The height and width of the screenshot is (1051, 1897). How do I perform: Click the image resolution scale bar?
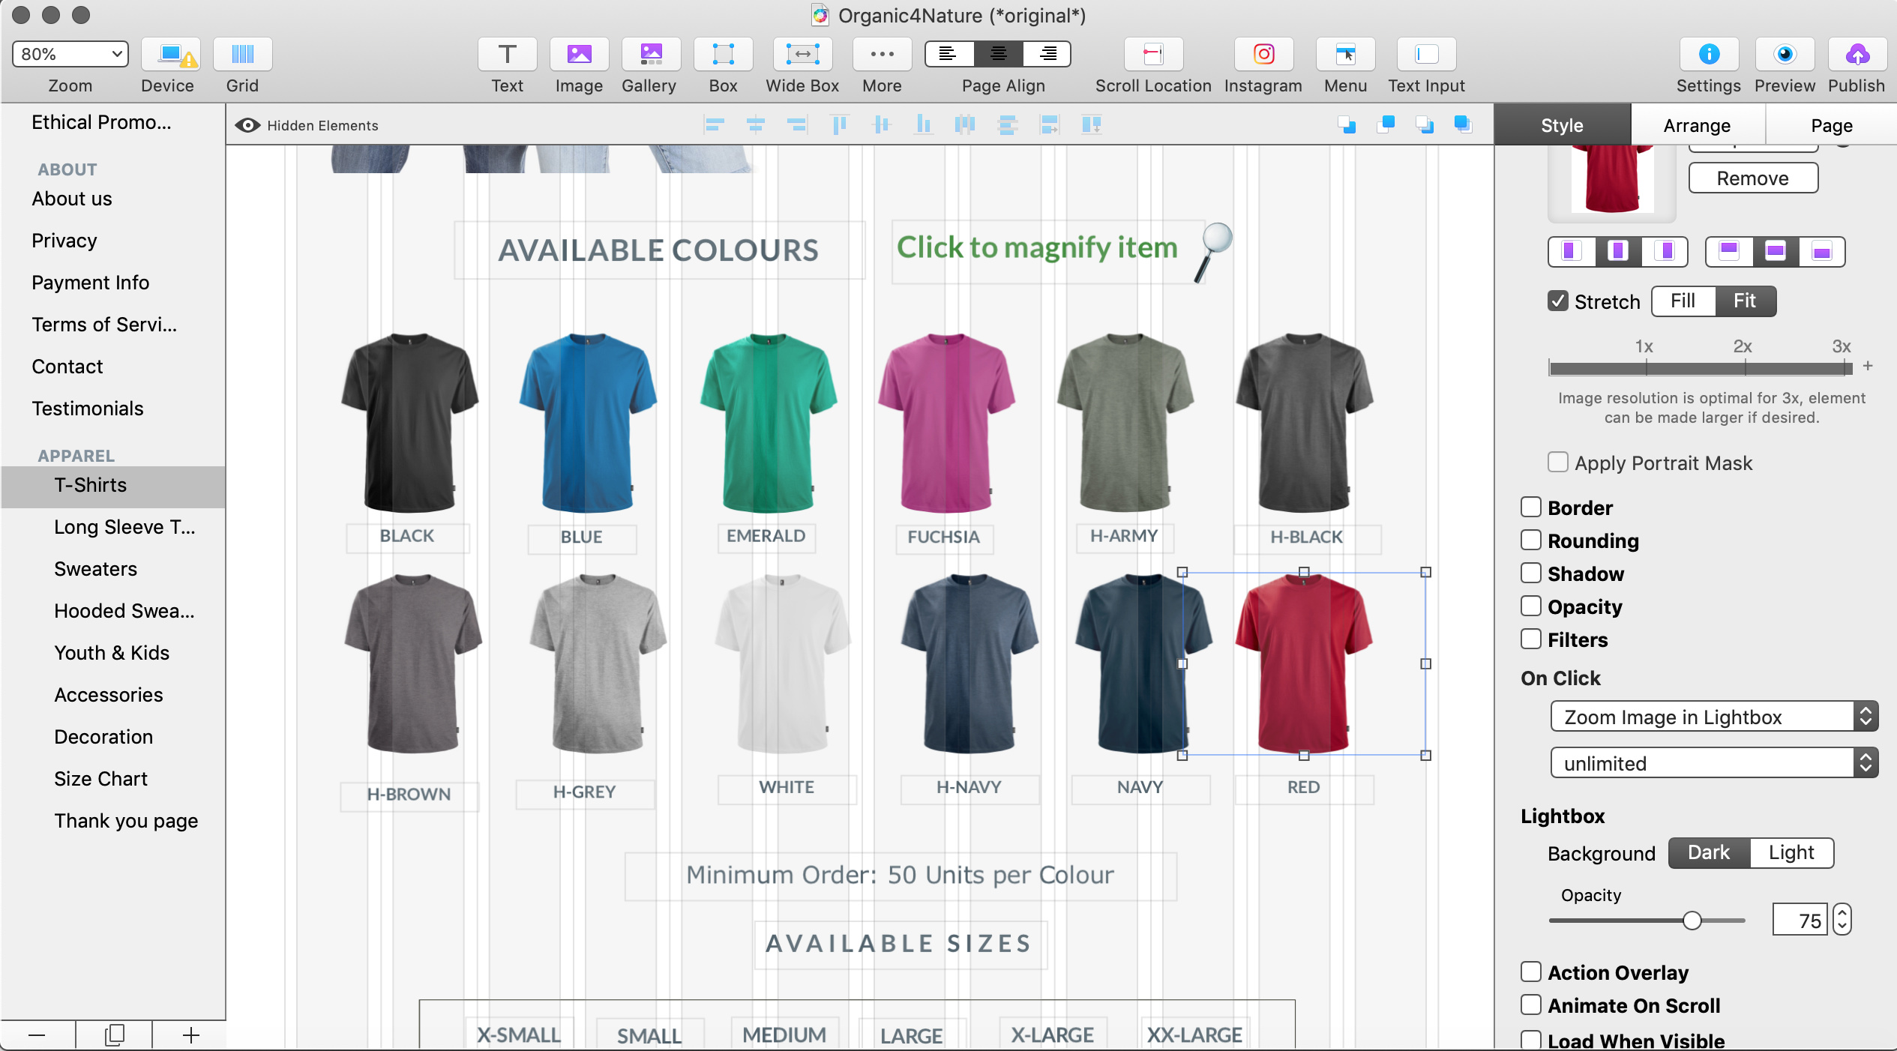1700,368
